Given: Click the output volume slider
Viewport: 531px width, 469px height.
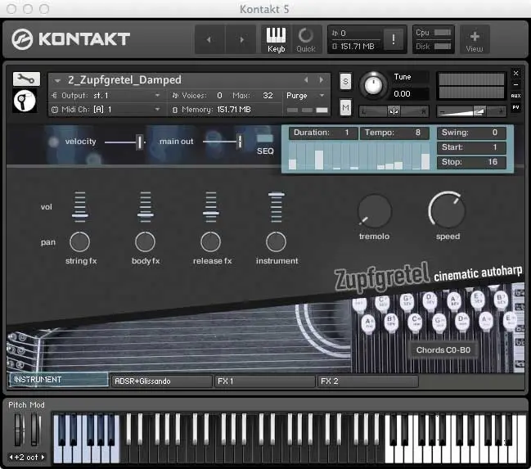Looking at the screenshot, I should coord(470,111).
